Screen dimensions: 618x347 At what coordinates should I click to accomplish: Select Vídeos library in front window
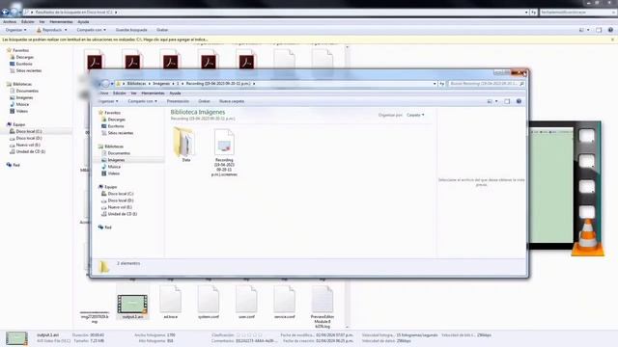pos(114,173)
